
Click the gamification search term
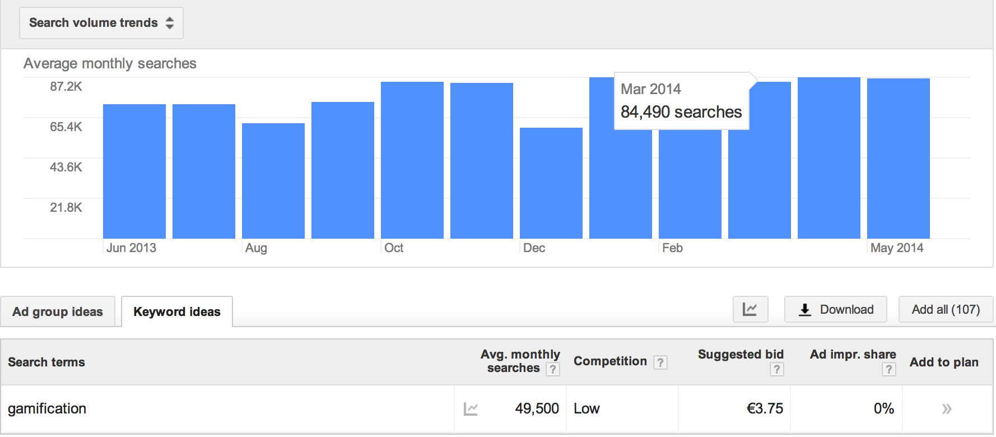[x=47, y=408]
